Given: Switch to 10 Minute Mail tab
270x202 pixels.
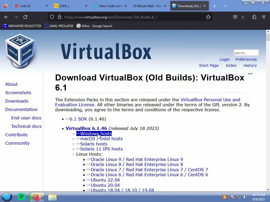Looking at the screenshot, I should (150, 6).
